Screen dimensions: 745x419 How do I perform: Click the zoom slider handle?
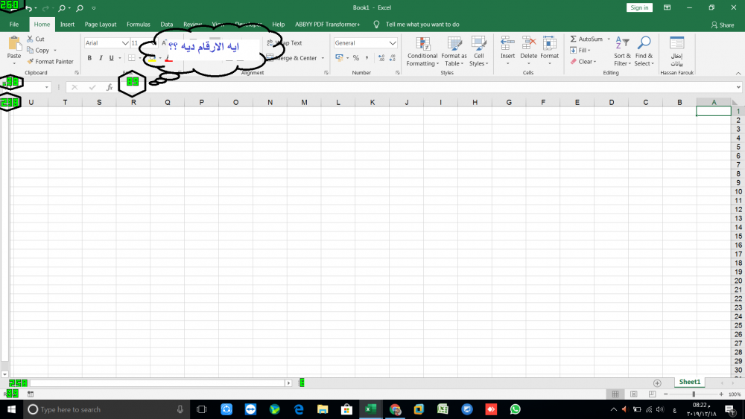694,394
